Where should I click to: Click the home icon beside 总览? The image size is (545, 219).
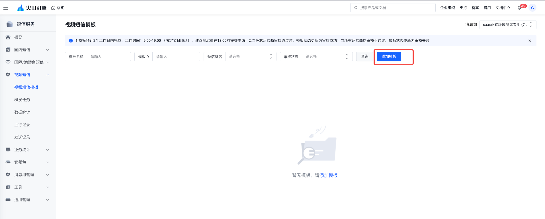tap(53, 8)
